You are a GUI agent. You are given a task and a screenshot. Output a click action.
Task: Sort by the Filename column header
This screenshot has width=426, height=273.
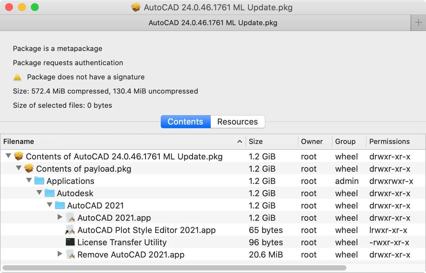123,141
